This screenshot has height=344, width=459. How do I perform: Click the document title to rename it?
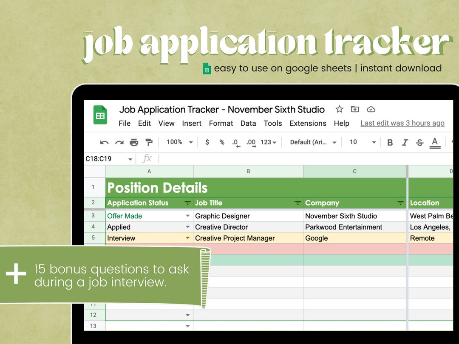(x=222, y=110)
